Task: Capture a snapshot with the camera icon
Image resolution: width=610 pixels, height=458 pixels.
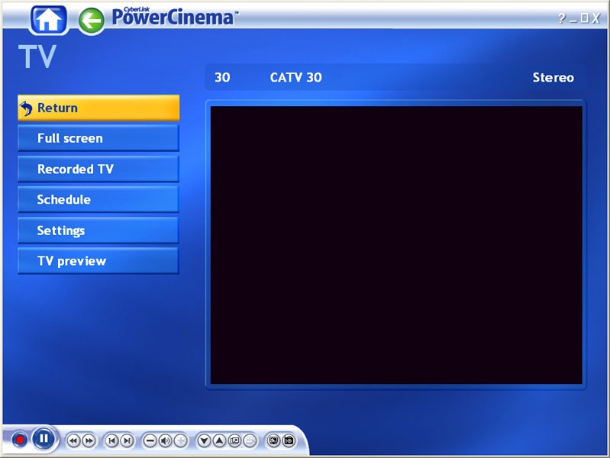Action: coord(289,441)
